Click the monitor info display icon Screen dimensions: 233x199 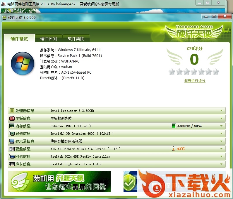(x=12, y=141)
